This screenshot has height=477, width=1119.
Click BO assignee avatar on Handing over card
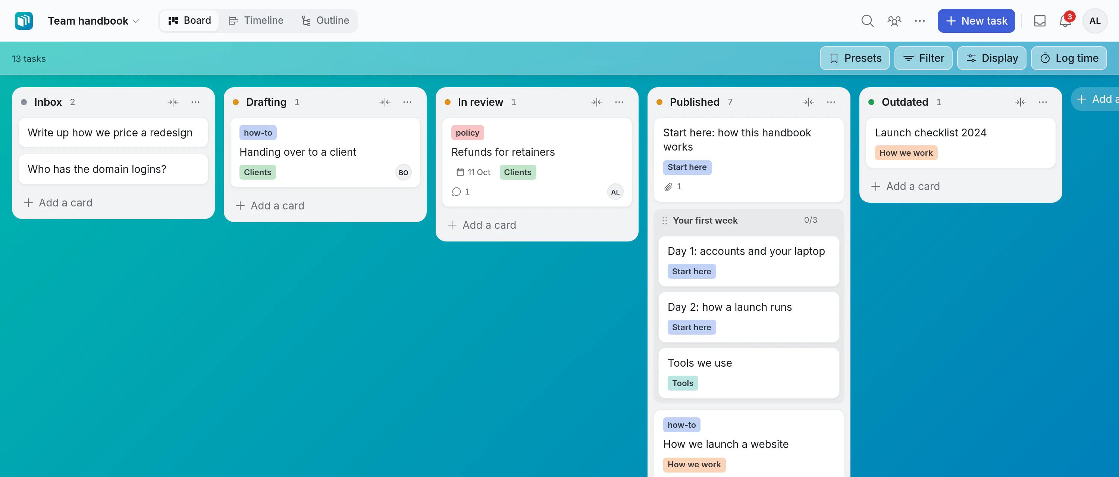404,172
